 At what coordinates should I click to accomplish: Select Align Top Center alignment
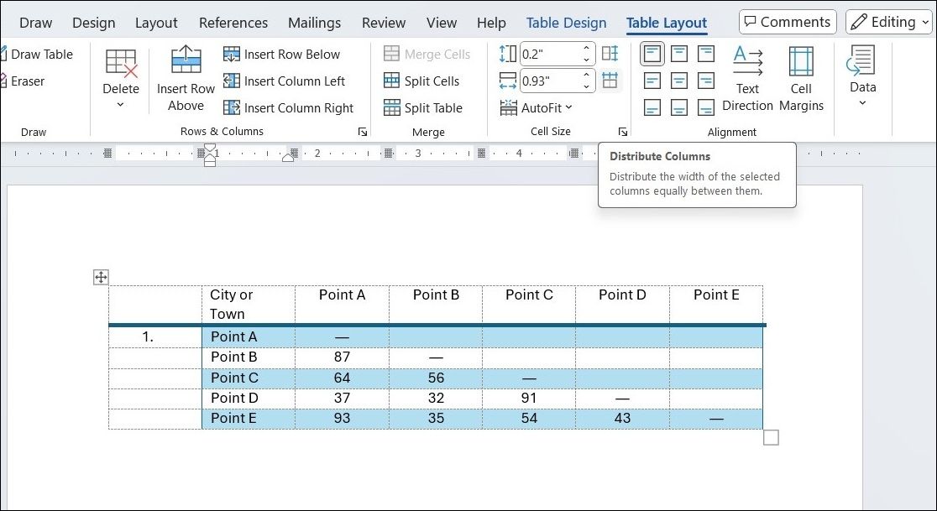pyautogui.click(x=679, y=54)
